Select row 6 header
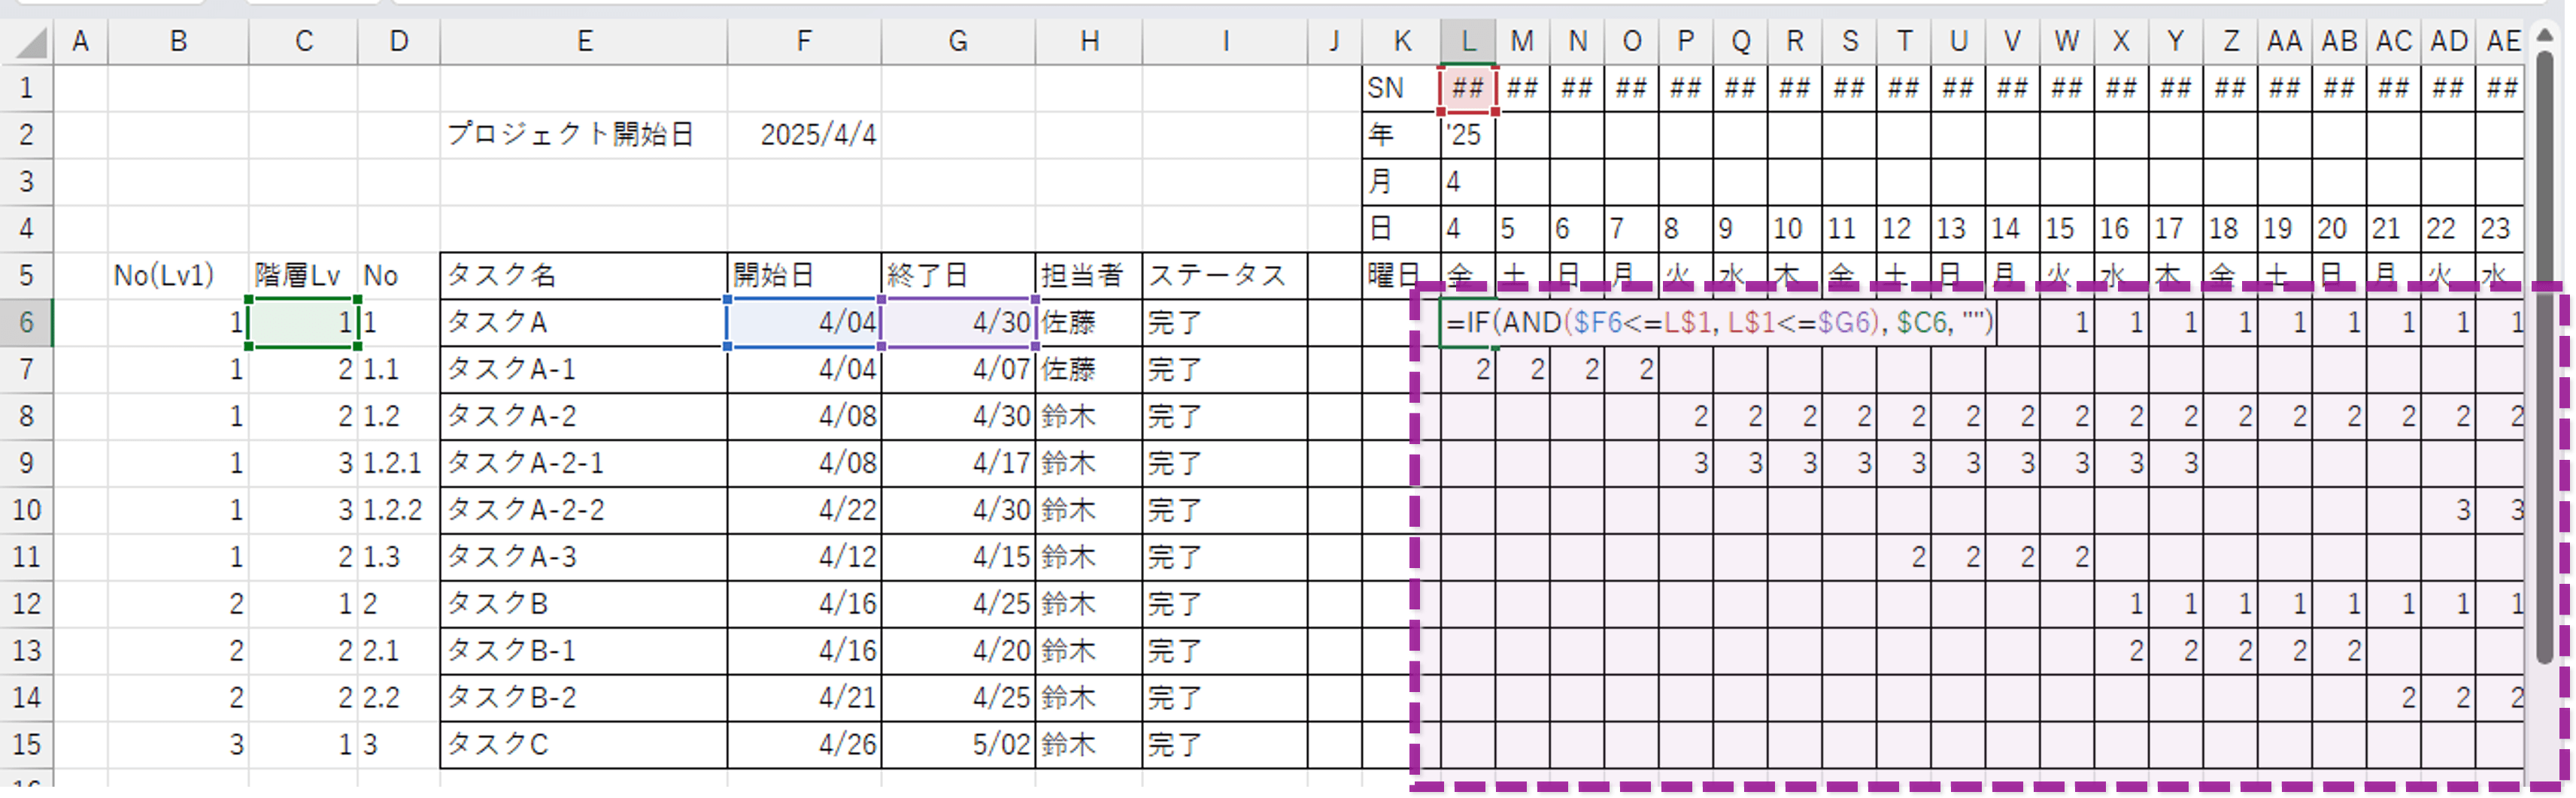The image size is (2576, 798). (26, 322)
